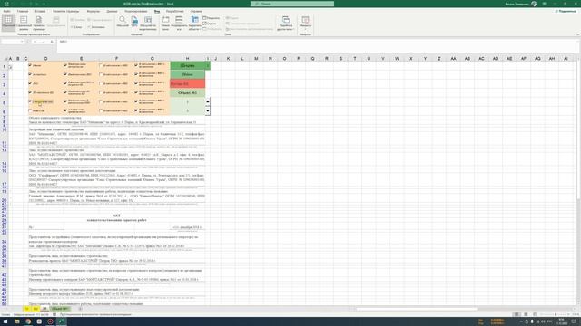Image resolution: width=581 pixels, height=326 pixels.
Task: Click the select-all corner of the grid
Action: point(5,59)
